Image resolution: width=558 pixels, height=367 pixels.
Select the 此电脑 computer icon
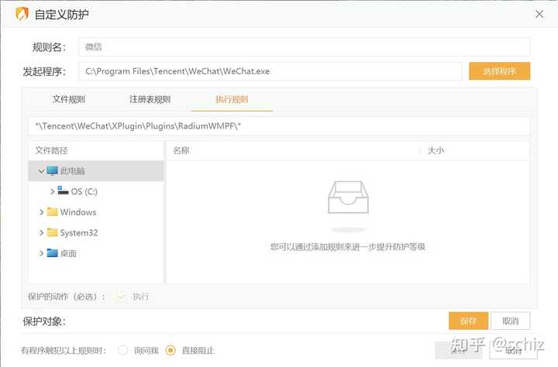pos(53,170)
